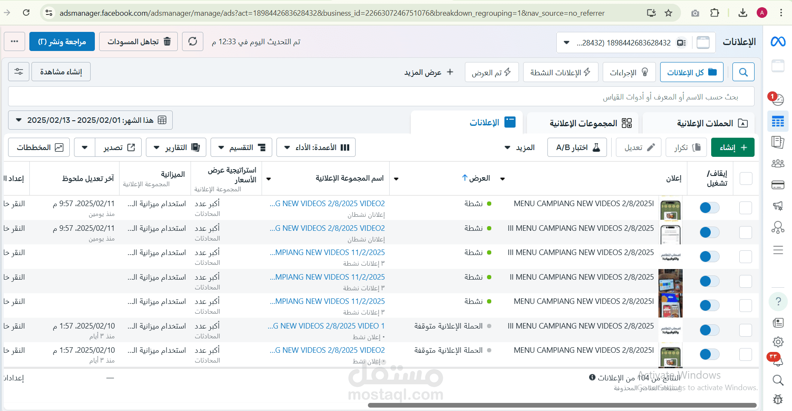Click the horizontal scrollbar at the table bottom
792x411 pixels.
click(562, 405)
